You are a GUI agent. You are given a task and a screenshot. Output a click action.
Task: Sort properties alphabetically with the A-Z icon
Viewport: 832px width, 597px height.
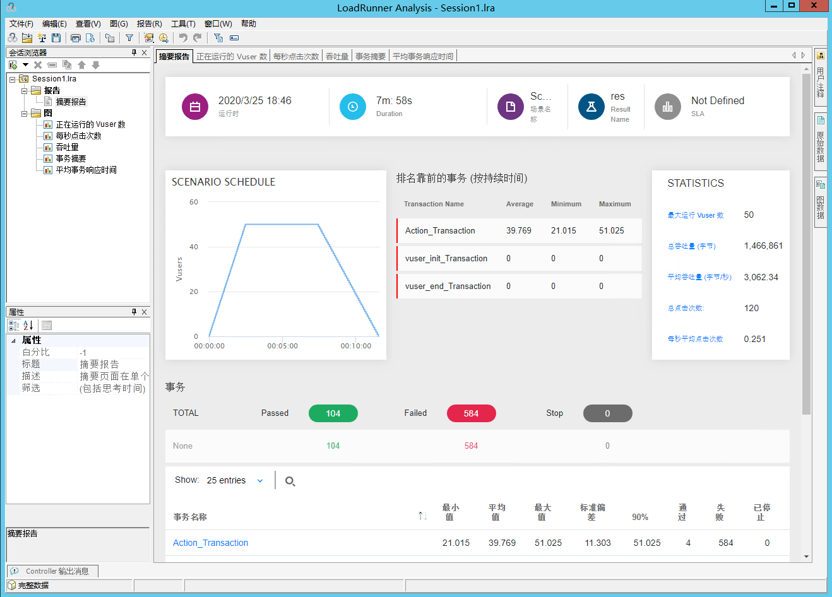click(28, 326)
